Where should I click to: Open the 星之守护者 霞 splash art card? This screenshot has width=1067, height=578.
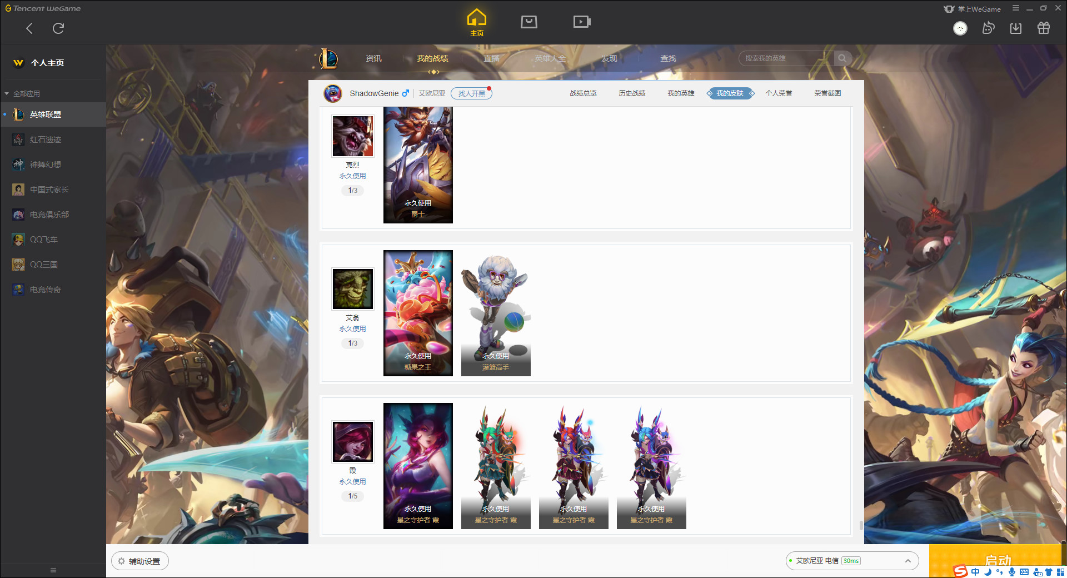418,466
